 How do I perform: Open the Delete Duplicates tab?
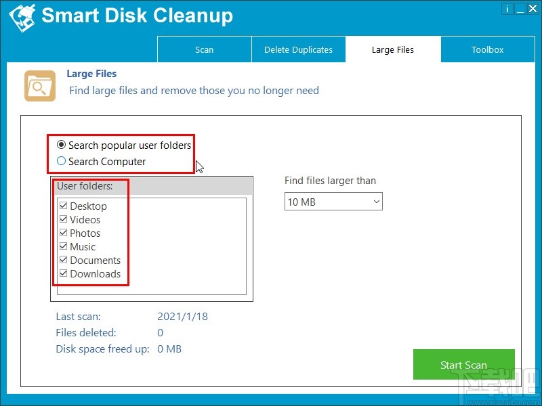[299, 49]
